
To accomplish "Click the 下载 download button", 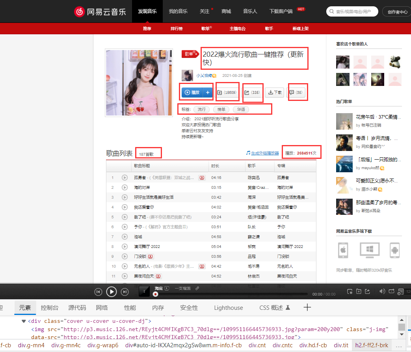I will 275,92.
